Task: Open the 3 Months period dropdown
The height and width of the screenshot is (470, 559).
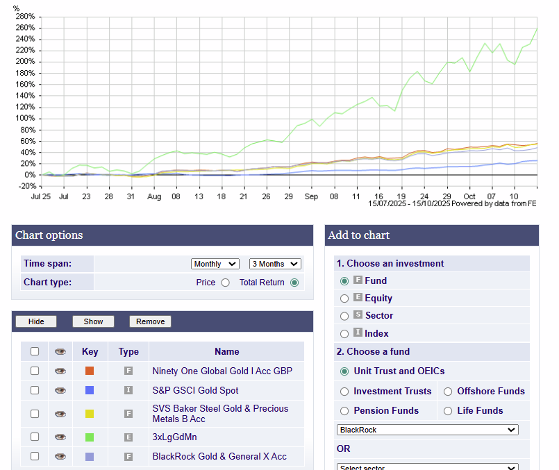Action: [x=275, y=264]
